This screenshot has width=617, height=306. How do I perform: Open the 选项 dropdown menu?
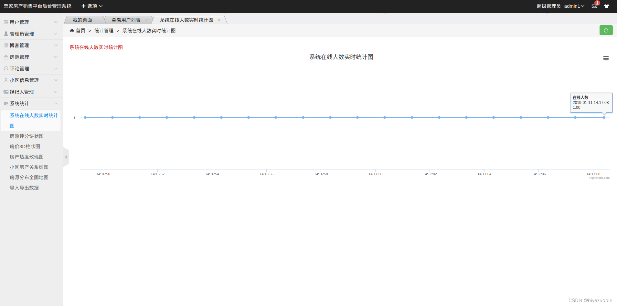click(92, 6)
